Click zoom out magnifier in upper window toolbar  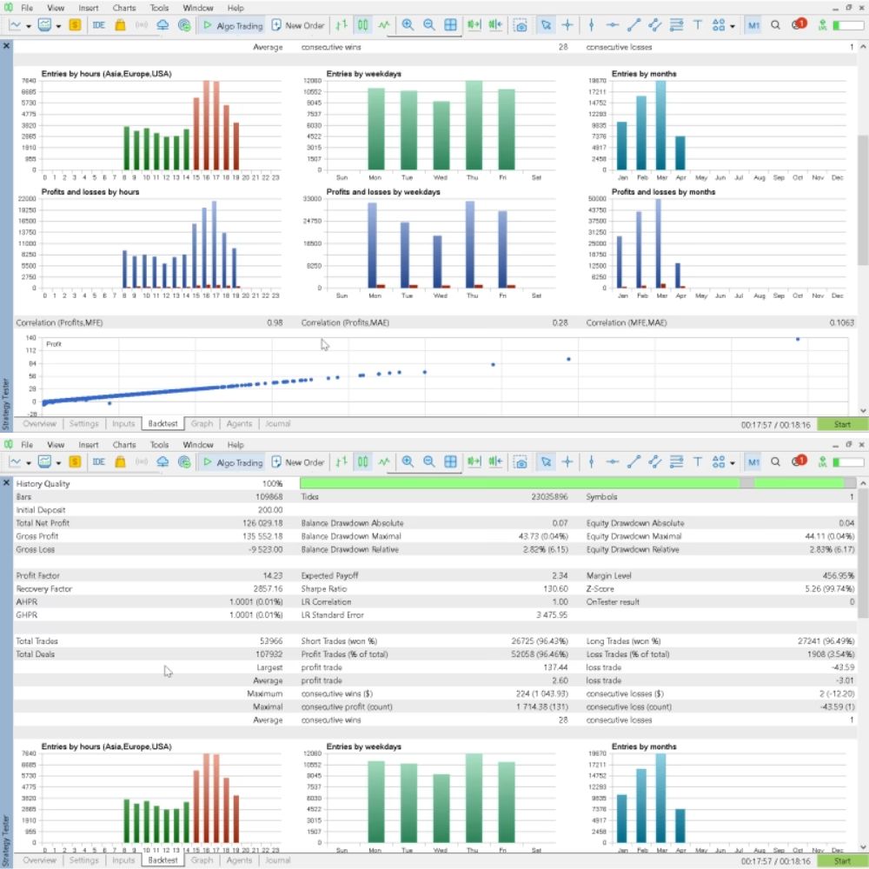coord(428,25)
